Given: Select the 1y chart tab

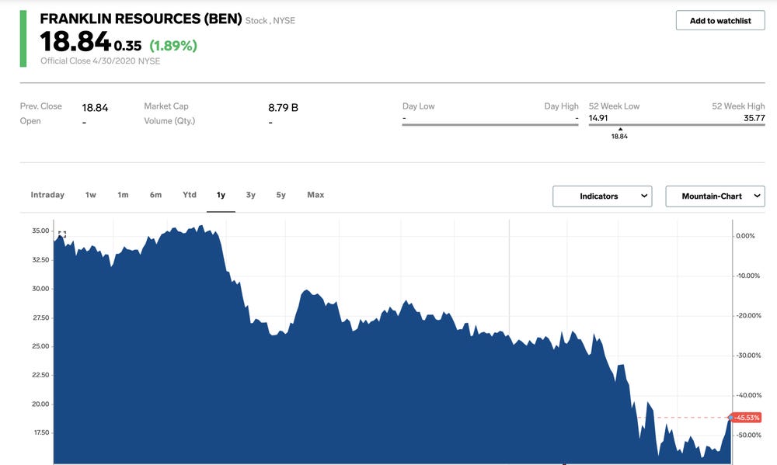Looking at the screenshot, I should click(x=221, y=195).
